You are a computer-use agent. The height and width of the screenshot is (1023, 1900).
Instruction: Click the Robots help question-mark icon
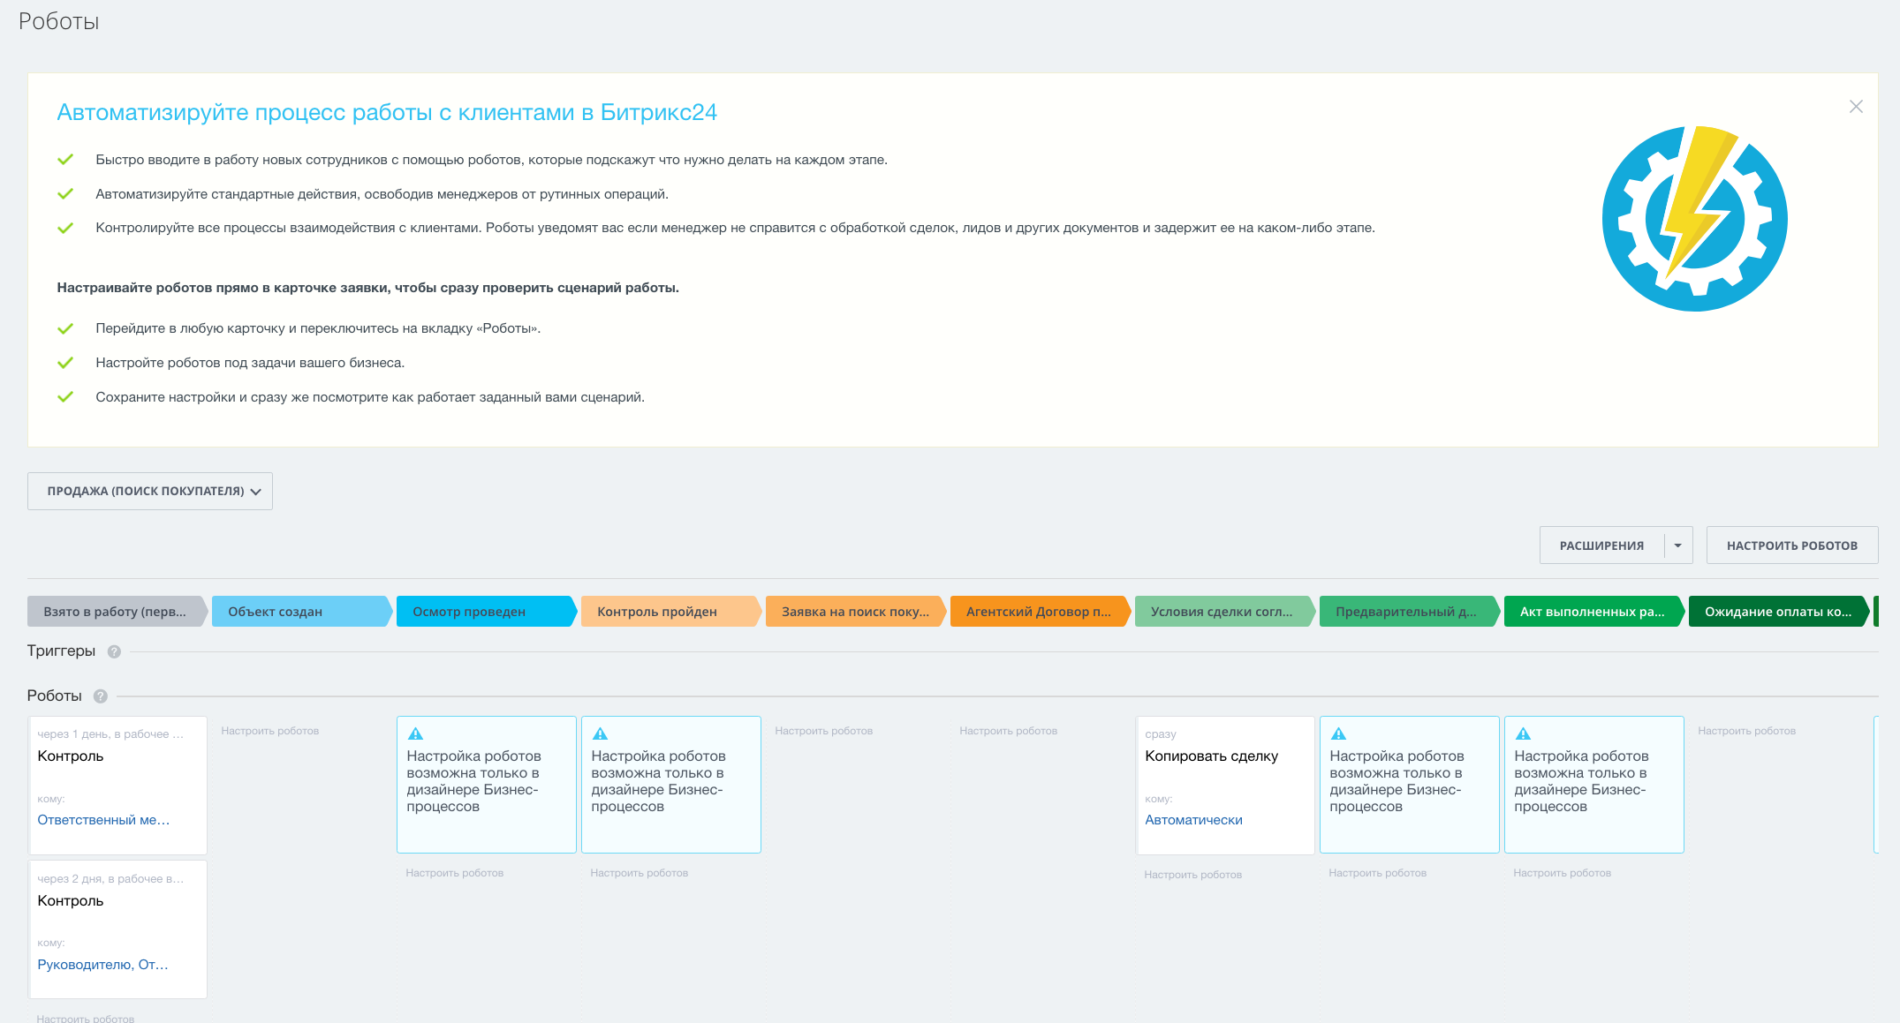[x=101, y=696]
